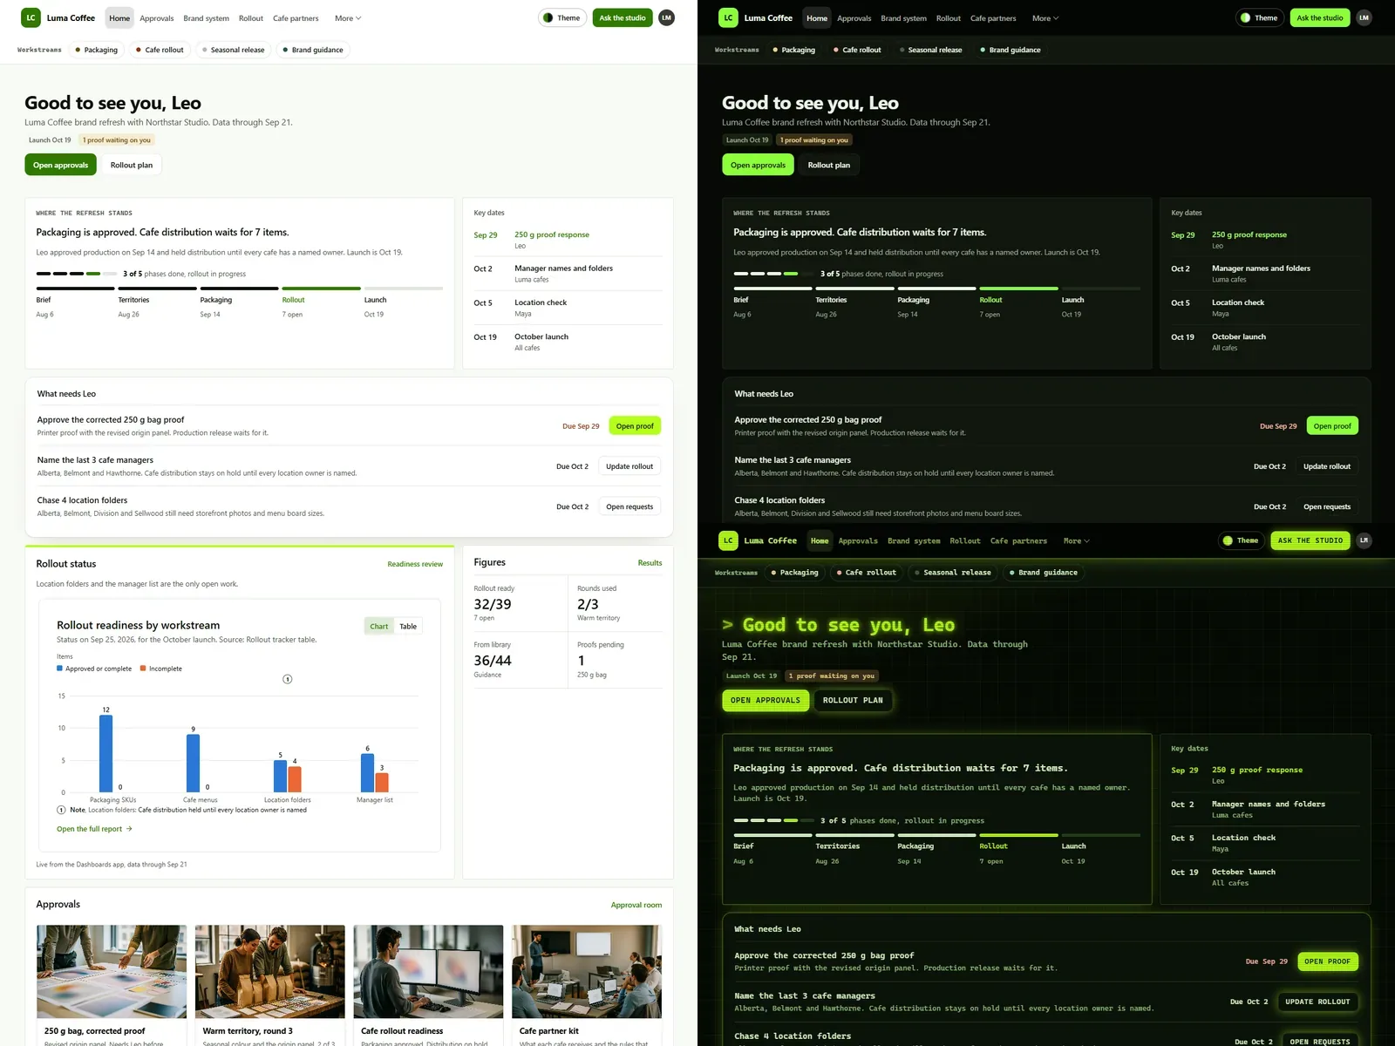Toggle the Theme switch in the dark header

tap(1260, 17)
